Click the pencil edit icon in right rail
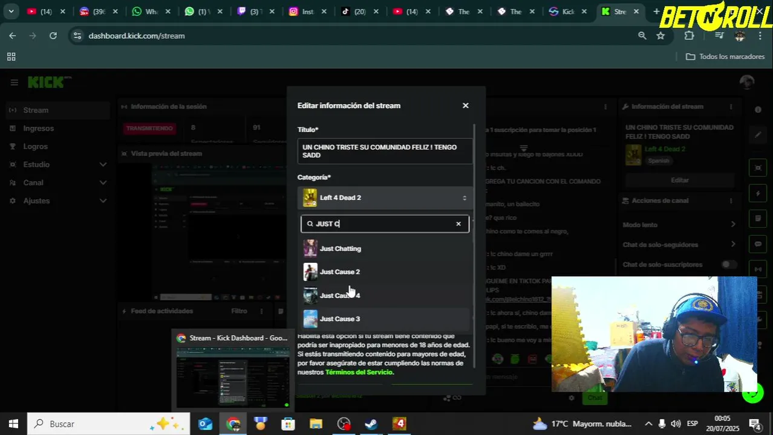The width and height of the screenshot is (773, 435). tap(758, 135)
